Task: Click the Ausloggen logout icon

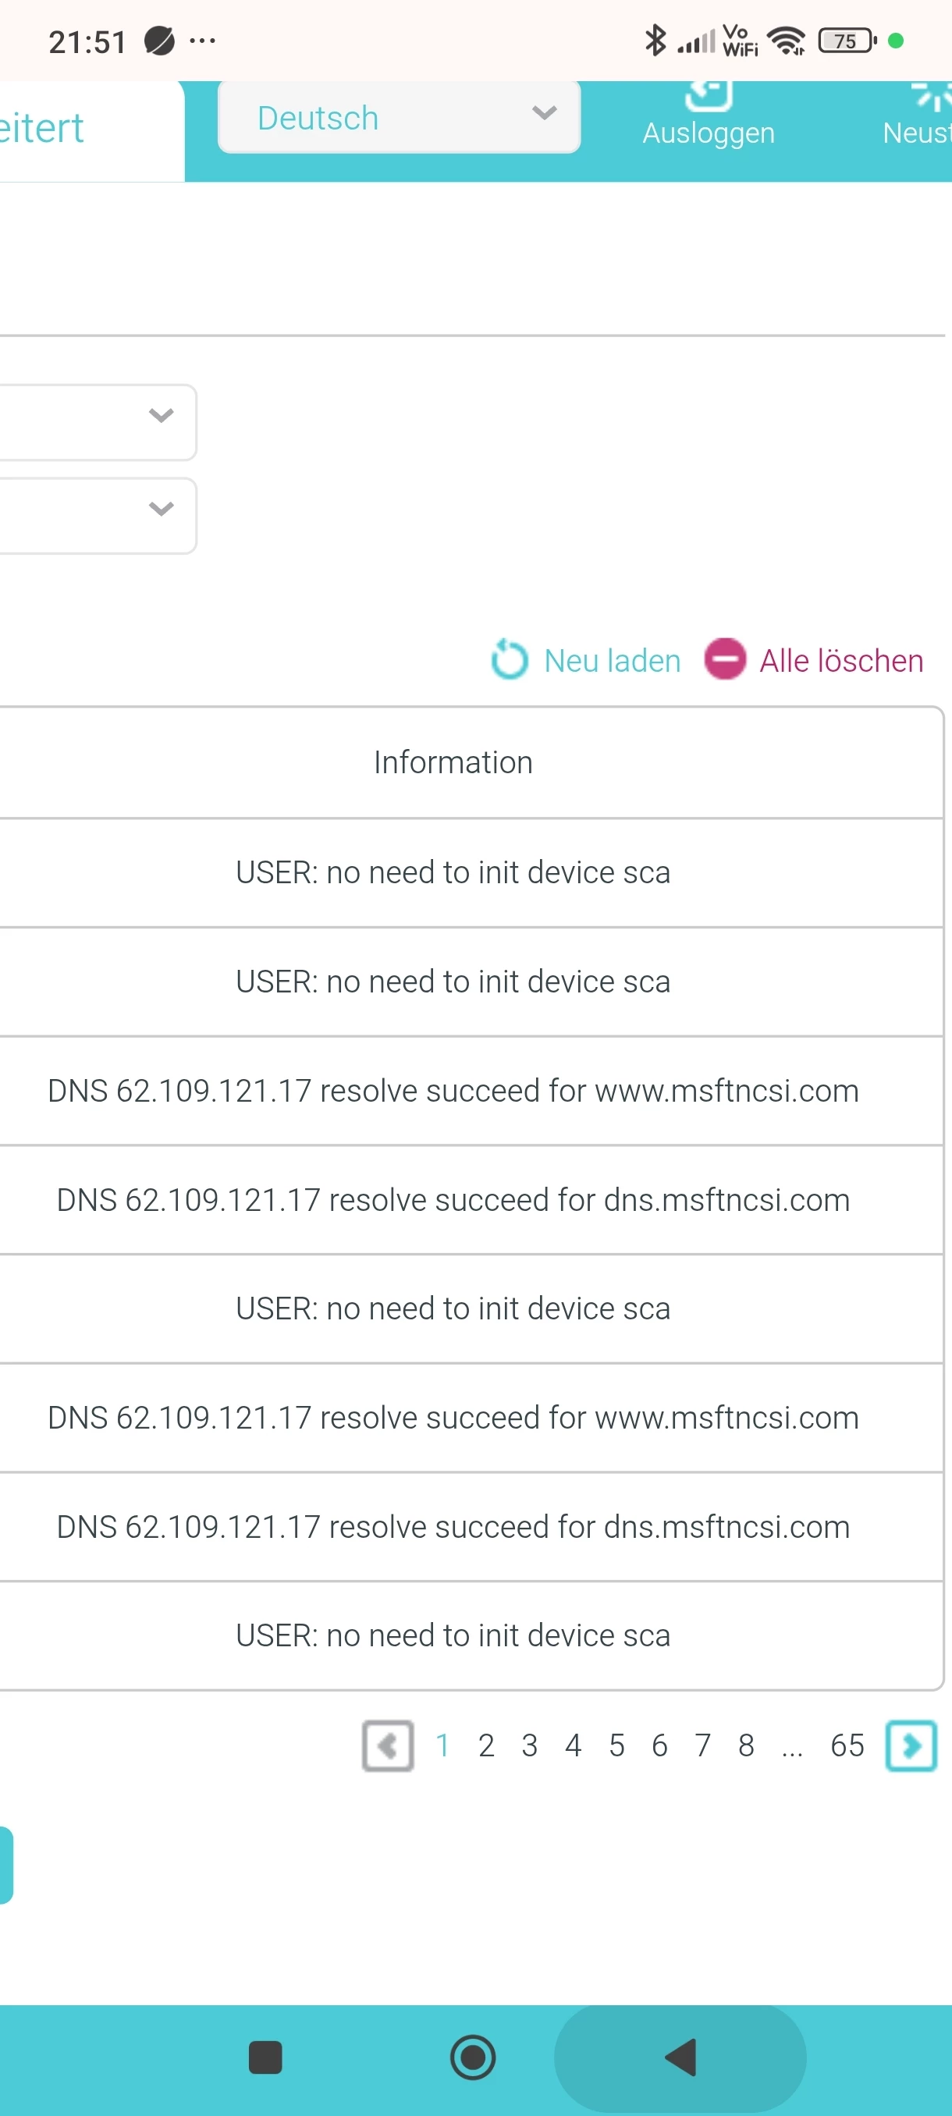Action: [x=707, y=96]
